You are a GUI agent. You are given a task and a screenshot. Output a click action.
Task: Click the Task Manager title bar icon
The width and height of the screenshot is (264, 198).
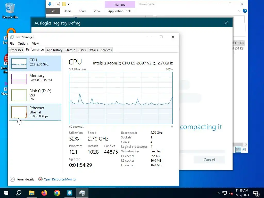[12, 37]
